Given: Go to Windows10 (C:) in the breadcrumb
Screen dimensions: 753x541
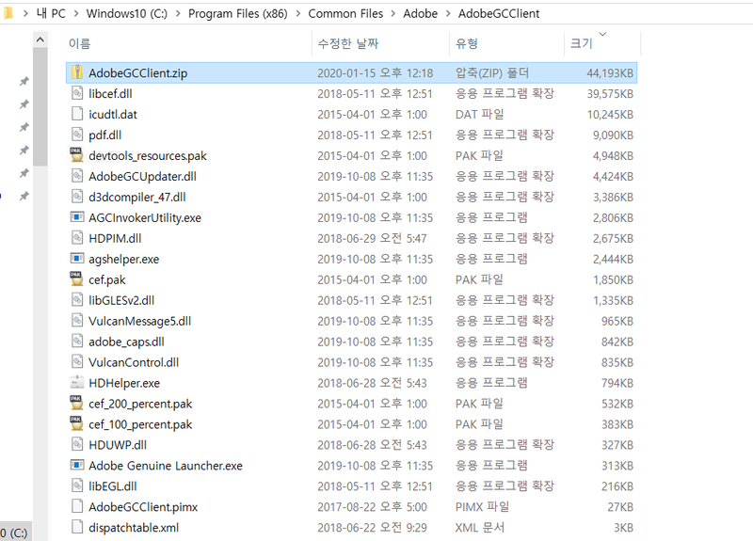Looking at the screenshot, I should pyautogui.click(x=127, y=13).
